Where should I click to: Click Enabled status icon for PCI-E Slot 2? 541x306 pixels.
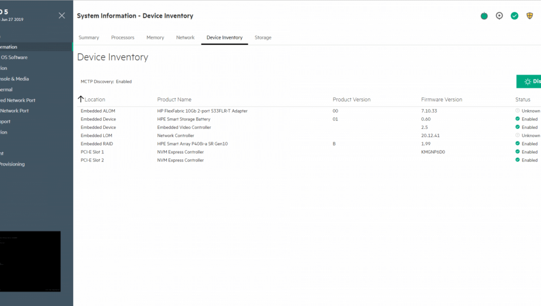pyautogui.click(x=517, y=160)
